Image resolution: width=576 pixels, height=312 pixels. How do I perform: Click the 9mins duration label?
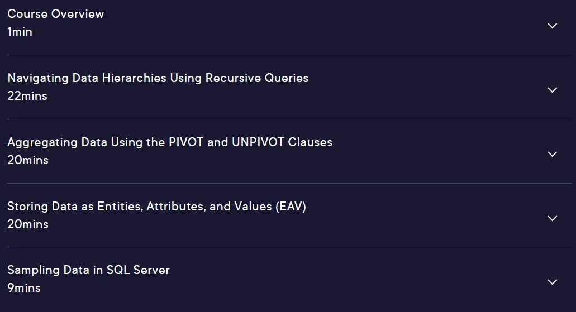click(24, 288)
